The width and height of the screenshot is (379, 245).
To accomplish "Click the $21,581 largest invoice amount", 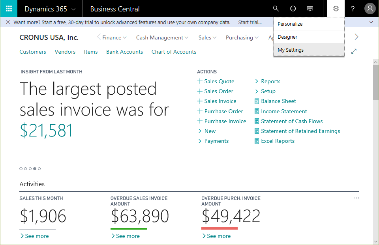I will pyautogui.click(x=46, y=131).
